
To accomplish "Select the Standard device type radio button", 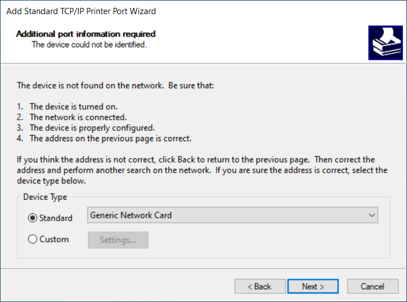I will 33,218.
